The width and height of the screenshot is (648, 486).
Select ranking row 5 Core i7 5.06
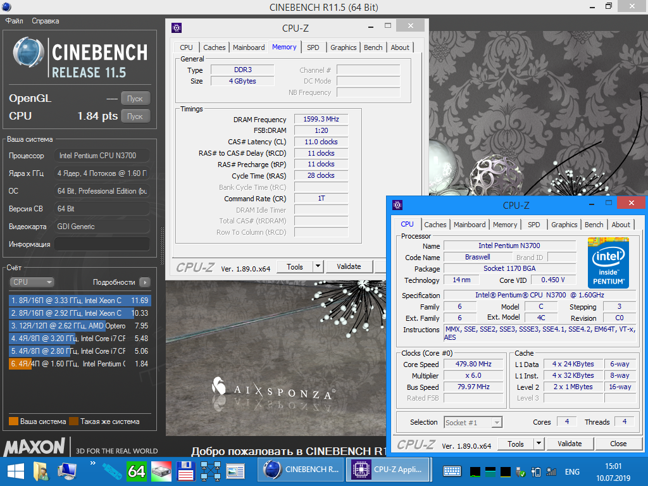tap(80, 351)
